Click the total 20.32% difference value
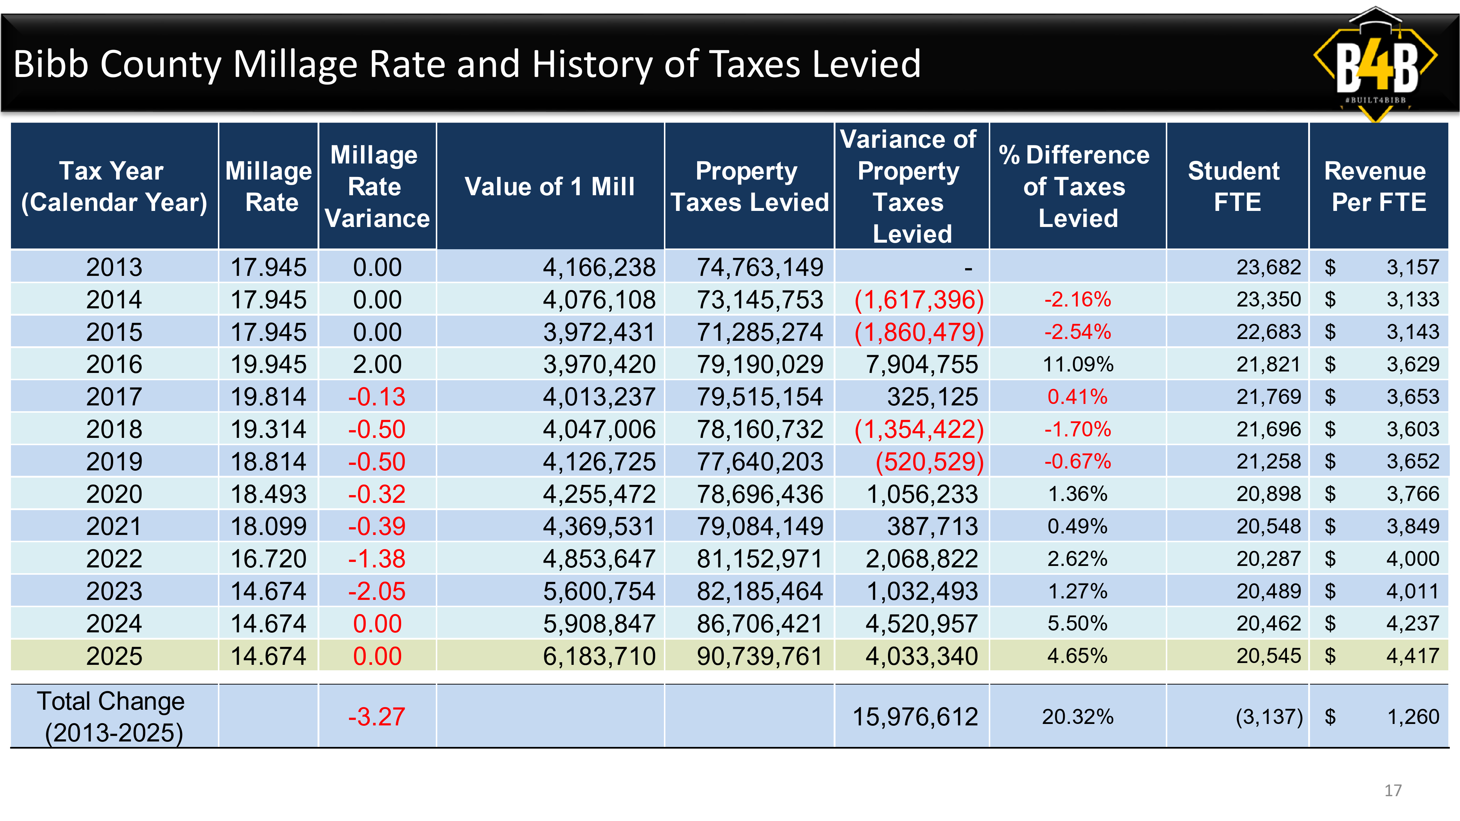 1077,717
